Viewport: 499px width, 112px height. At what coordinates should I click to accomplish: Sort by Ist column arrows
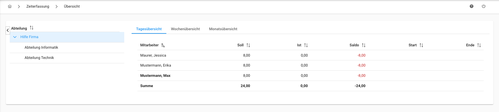click(x=306, y=45)
